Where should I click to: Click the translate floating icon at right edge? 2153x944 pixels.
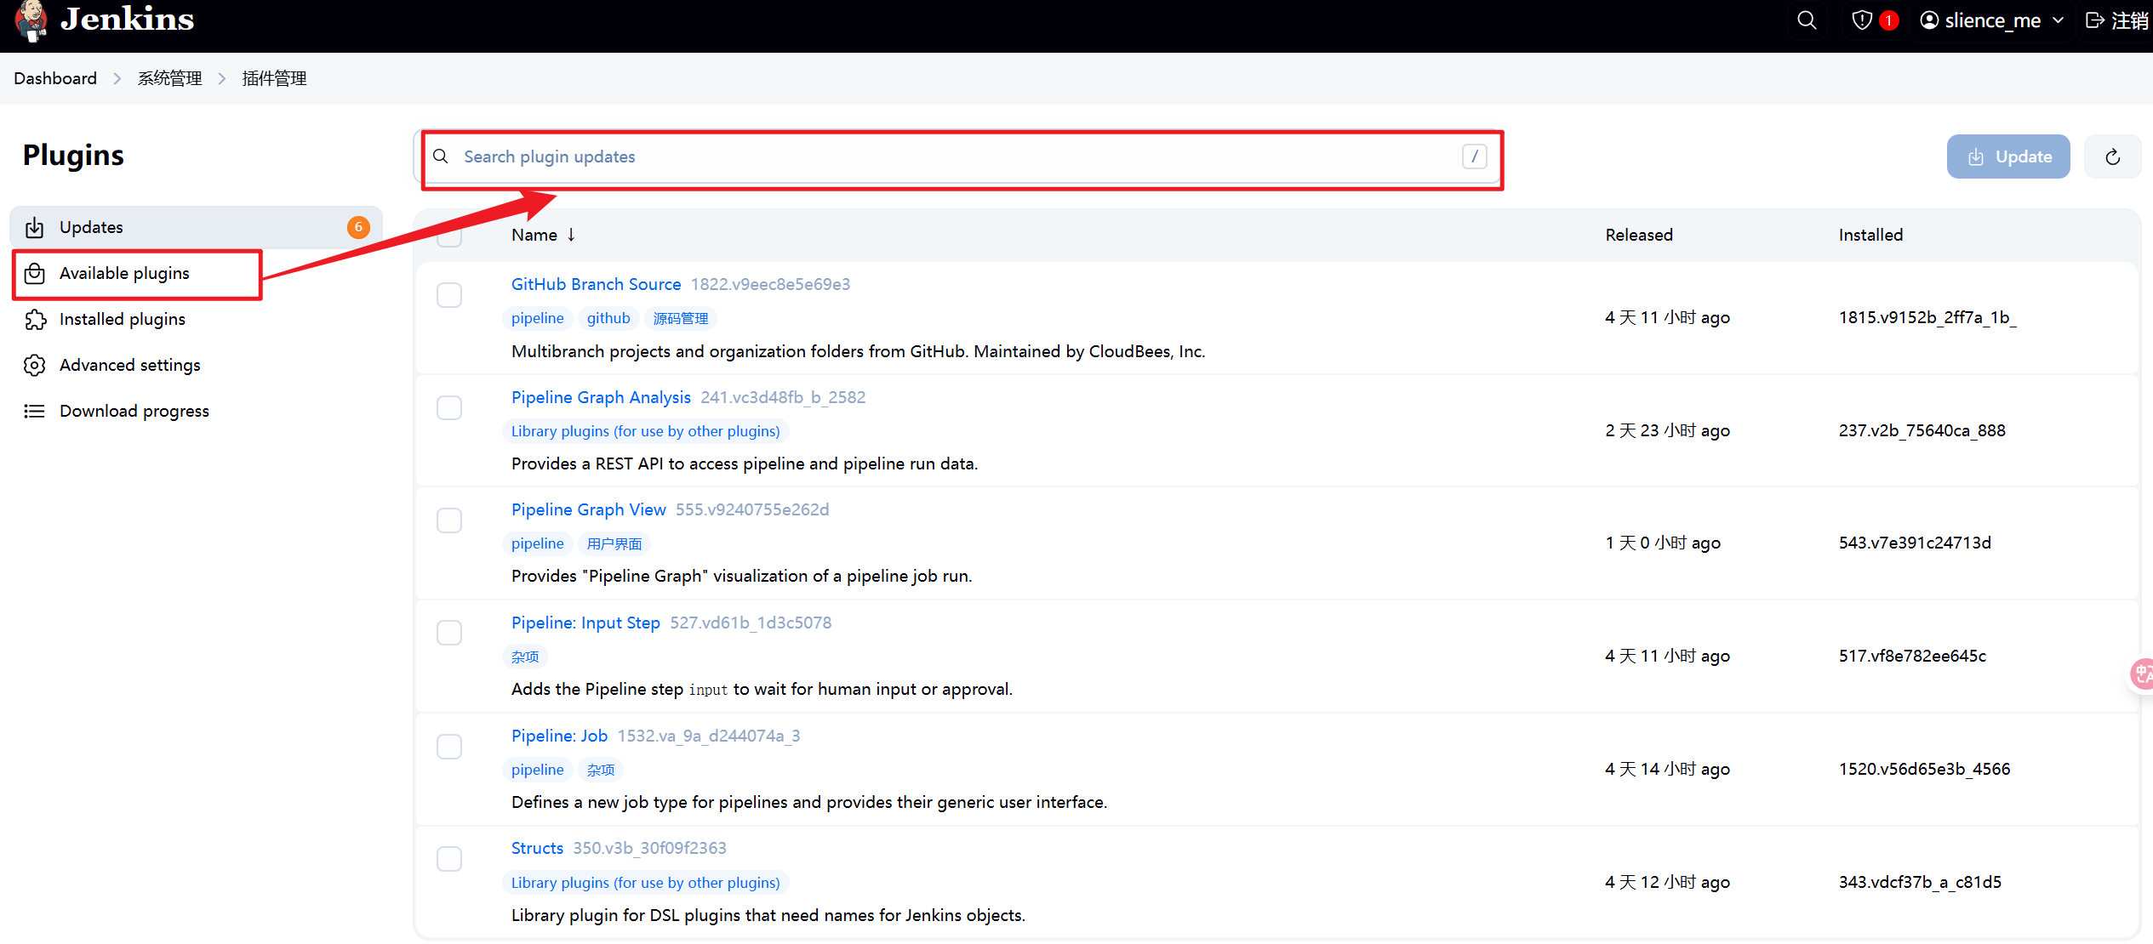coord(2142,674)
